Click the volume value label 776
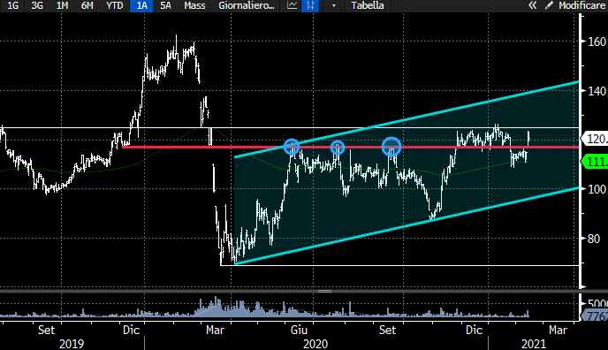This screenshot has height=350, width=608. (x=596, y=316)
